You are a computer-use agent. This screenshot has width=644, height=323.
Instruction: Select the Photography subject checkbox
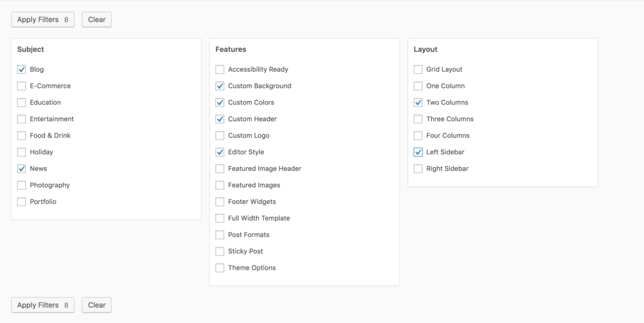[x=21, y=185]
